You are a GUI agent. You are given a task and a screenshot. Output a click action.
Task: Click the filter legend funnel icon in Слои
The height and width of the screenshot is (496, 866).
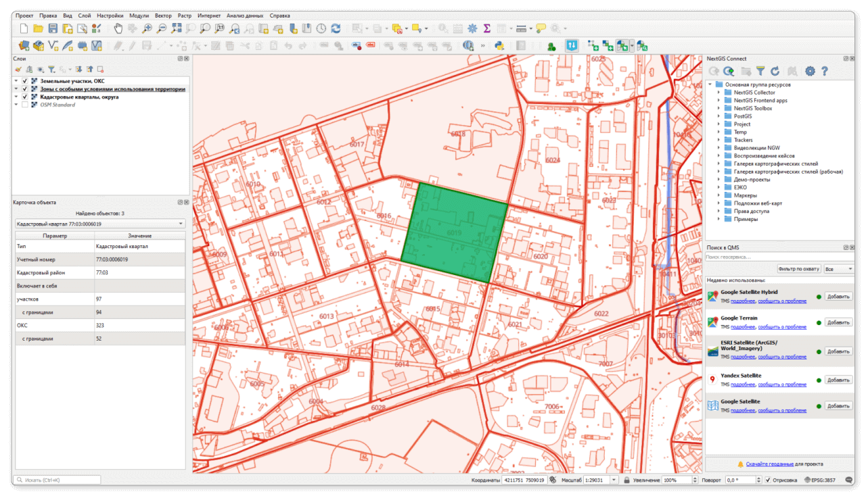pyautogui.click(x=51, y=69)
